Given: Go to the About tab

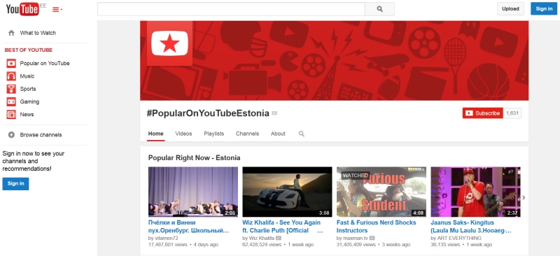Looking at the screenshot, I should click(x=278, y=134).
